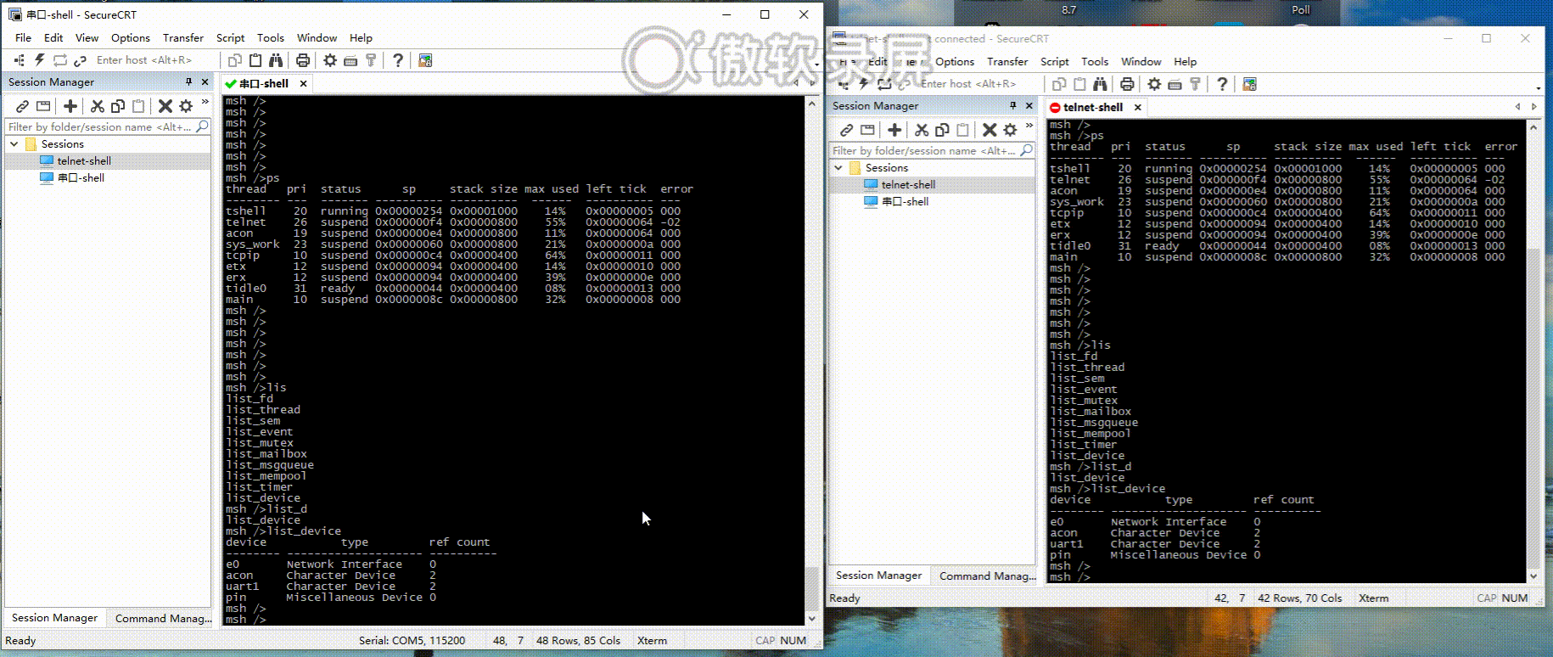Click Session Manager toolbar icon in 串口-shell window
Viewport: 1553px width, 657px height.
[x=20, y=60]
